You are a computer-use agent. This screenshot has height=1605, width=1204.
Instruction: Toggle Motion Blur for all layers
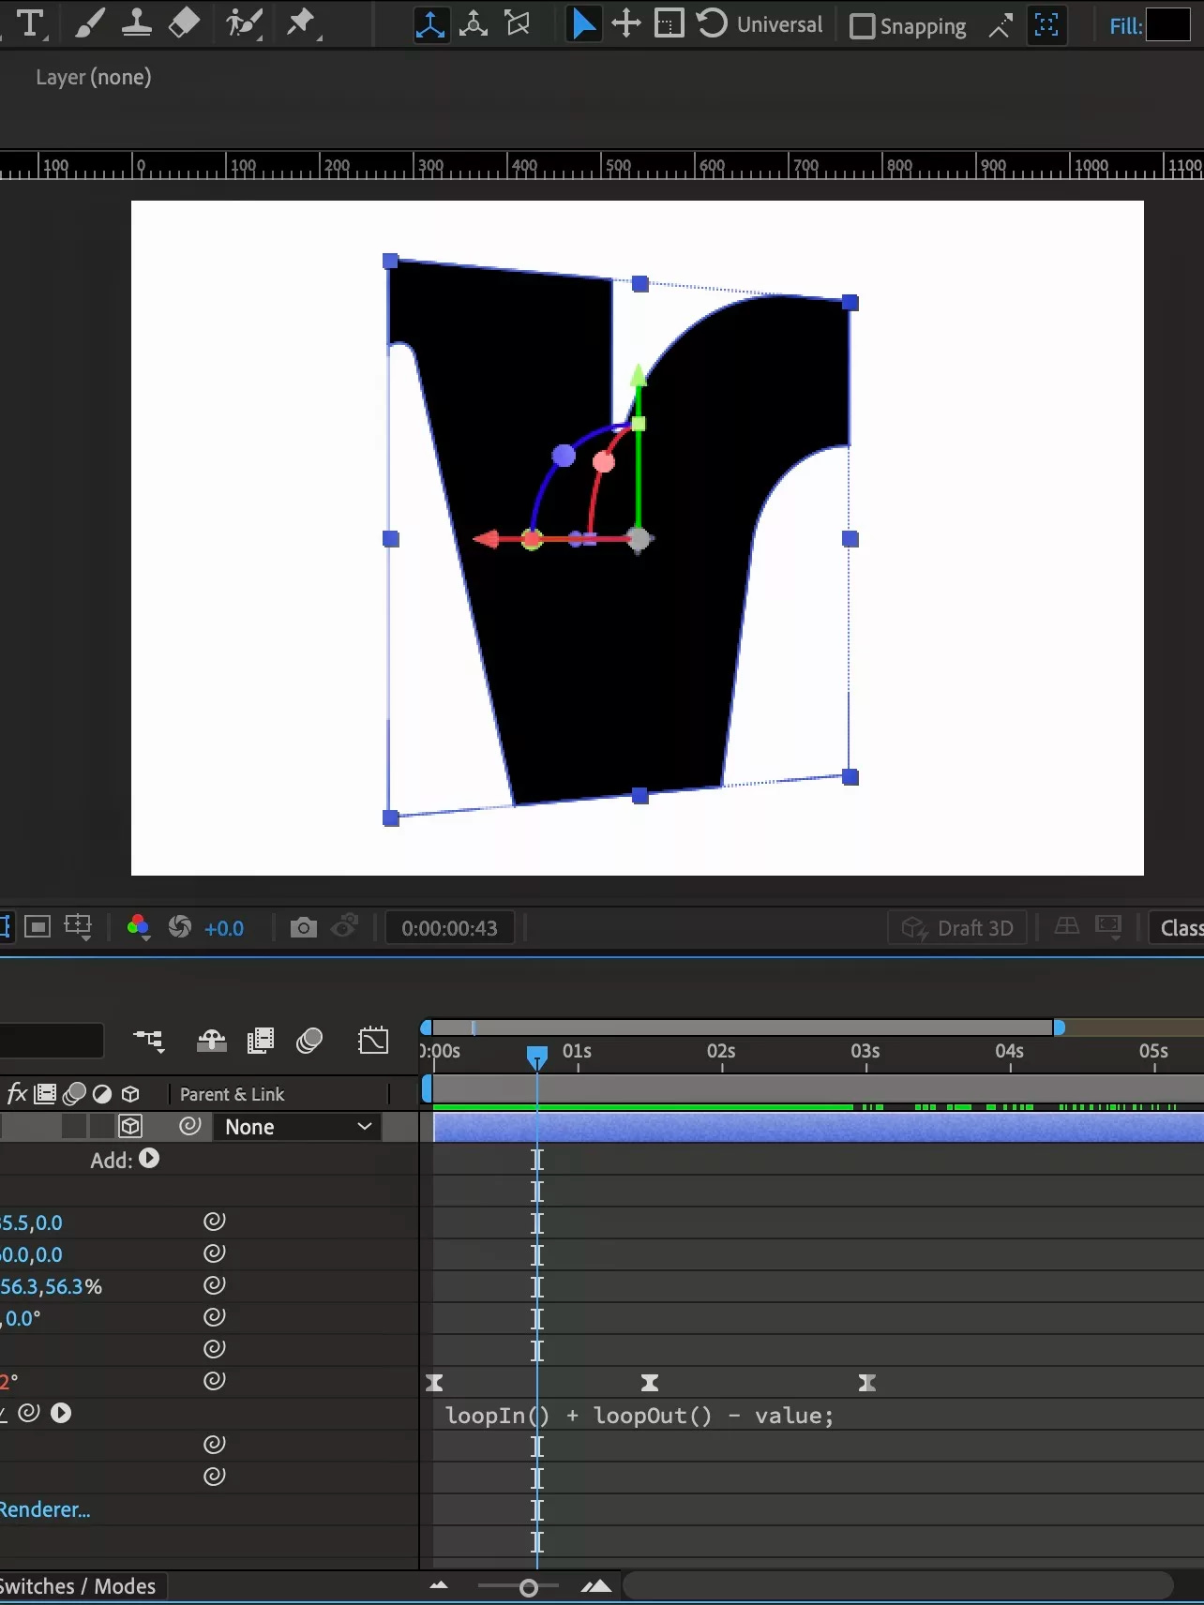pos(309,1041)
